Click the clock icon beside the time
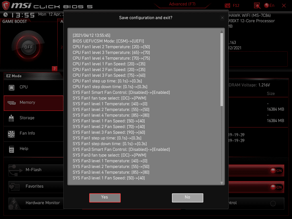Image resolution: width=292 pixels, height=219 pixels. [x=6, y=15]
